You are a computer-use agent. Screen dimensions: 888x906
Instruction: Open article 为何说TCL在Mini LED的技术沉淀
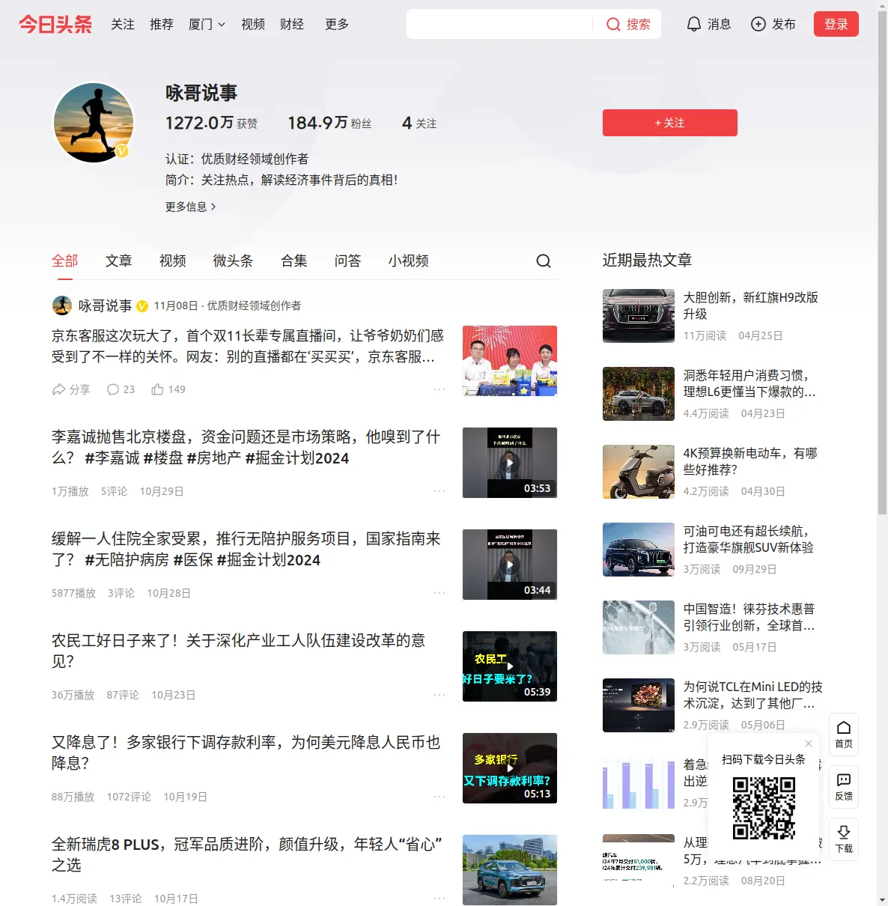752,695
